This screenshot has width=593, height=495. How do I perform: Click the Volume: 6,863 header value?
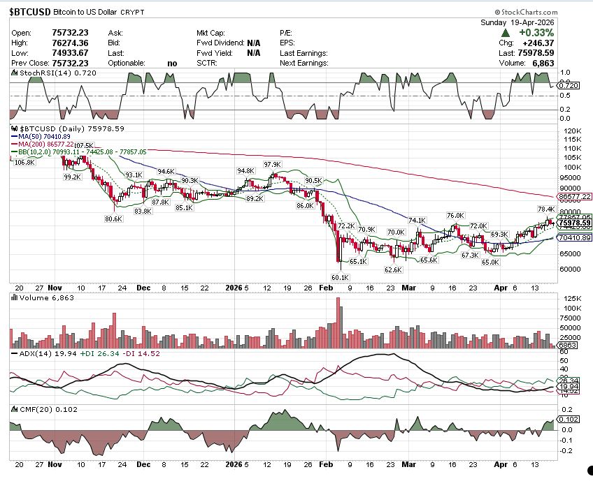[543, 64]
